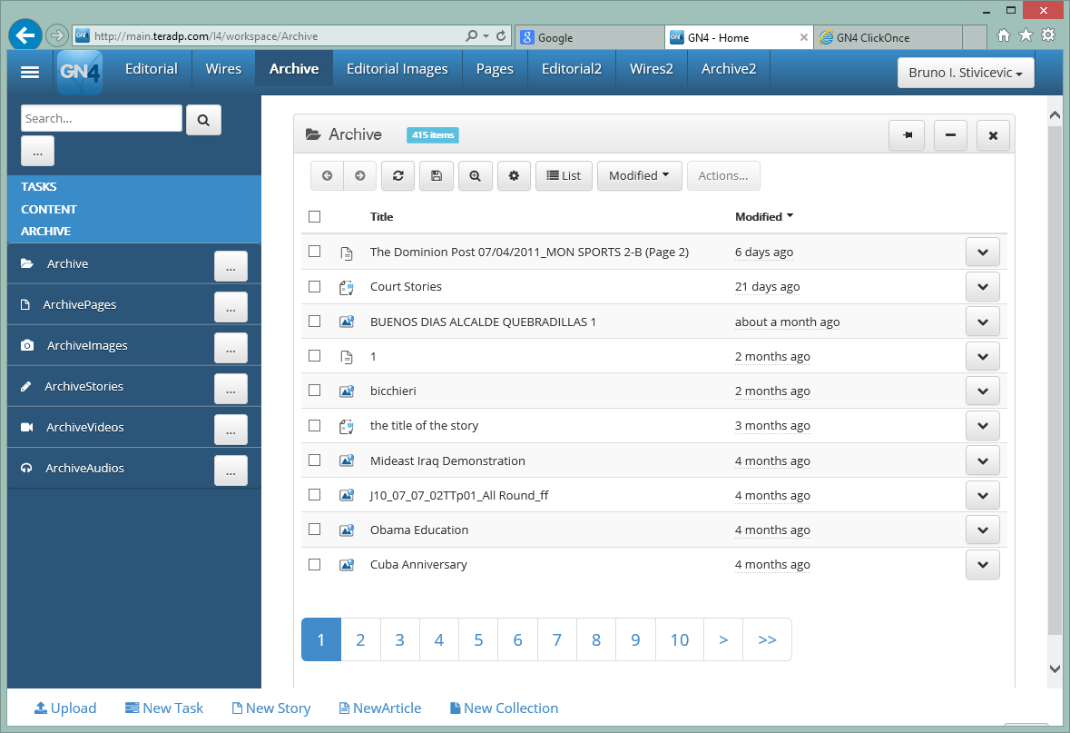This screenshot has width=1070, height=733.
Task: Click the ... button next to ArchiveVideos
Action: click(231, 430)
